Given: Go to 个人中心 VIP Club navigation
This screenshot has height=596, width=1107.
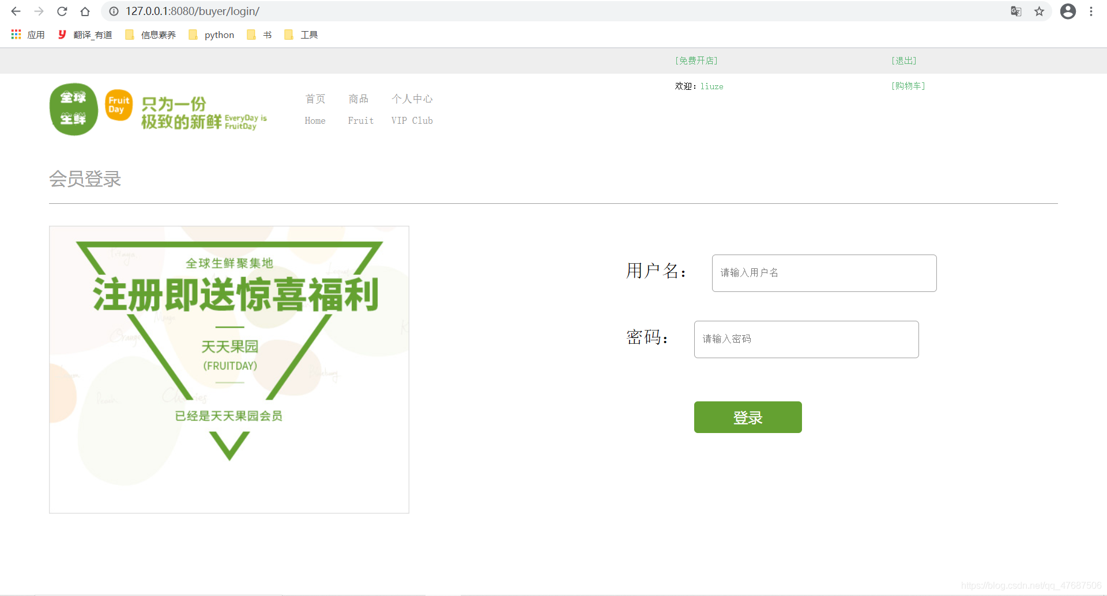Looking at the screenshot, I should tap(412, 109).
